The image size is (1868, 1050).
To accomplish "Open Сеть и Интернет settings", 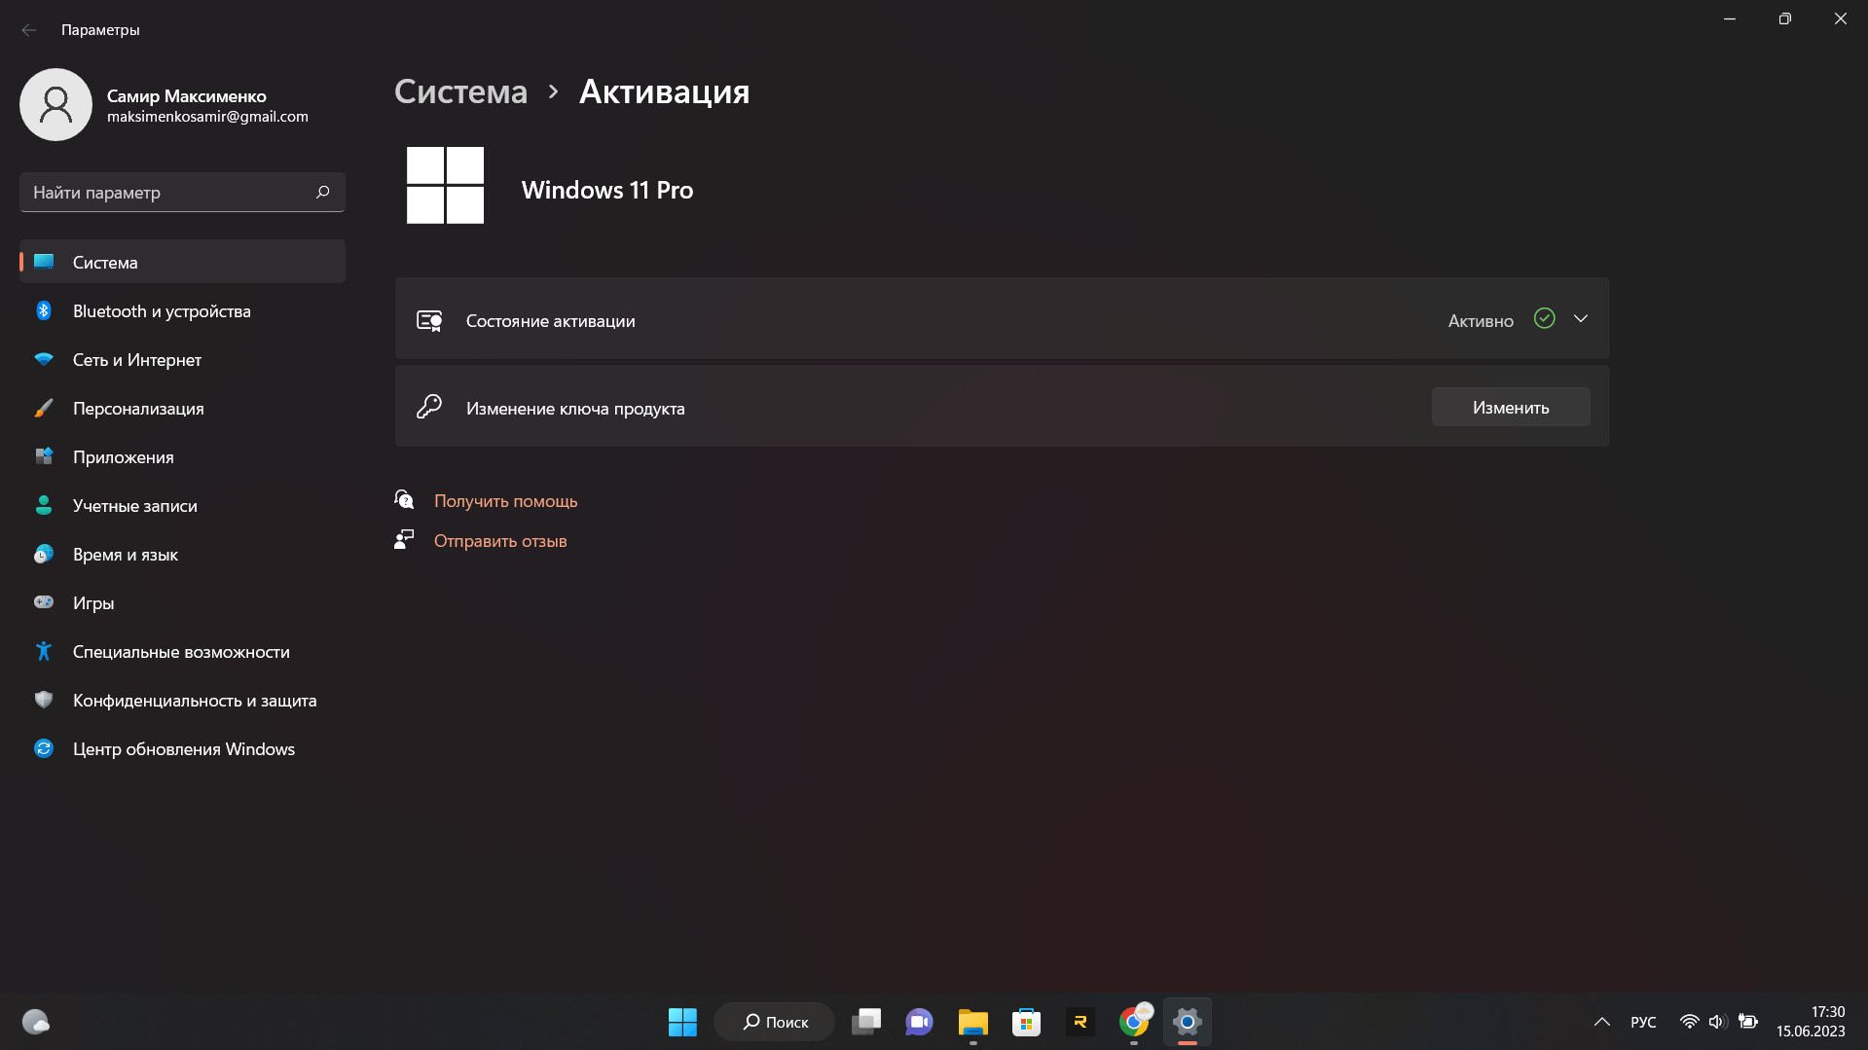I will click(x=182, y=359).
